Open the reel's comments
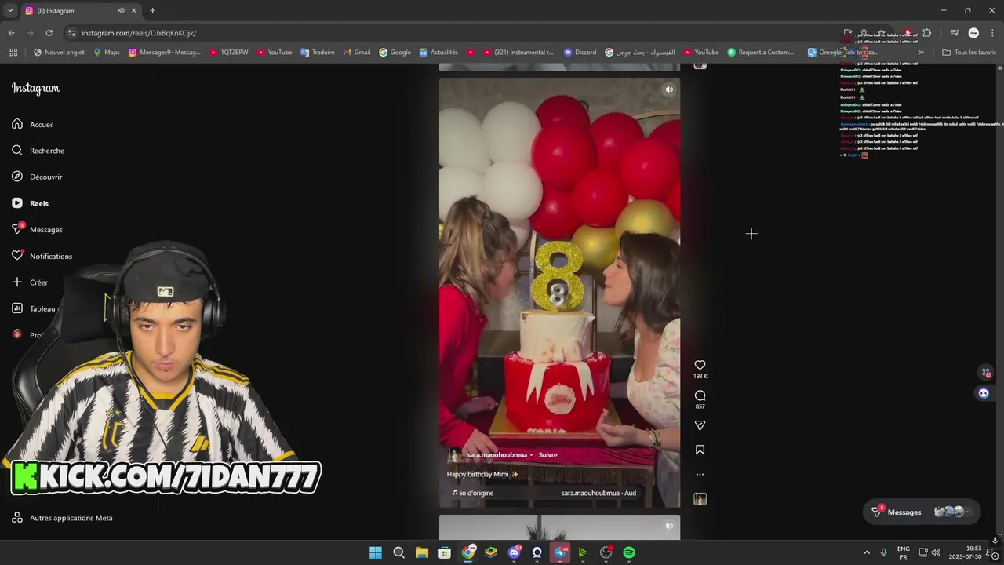The width and height of the screenshot is (1004, 565). click(700, 395)
